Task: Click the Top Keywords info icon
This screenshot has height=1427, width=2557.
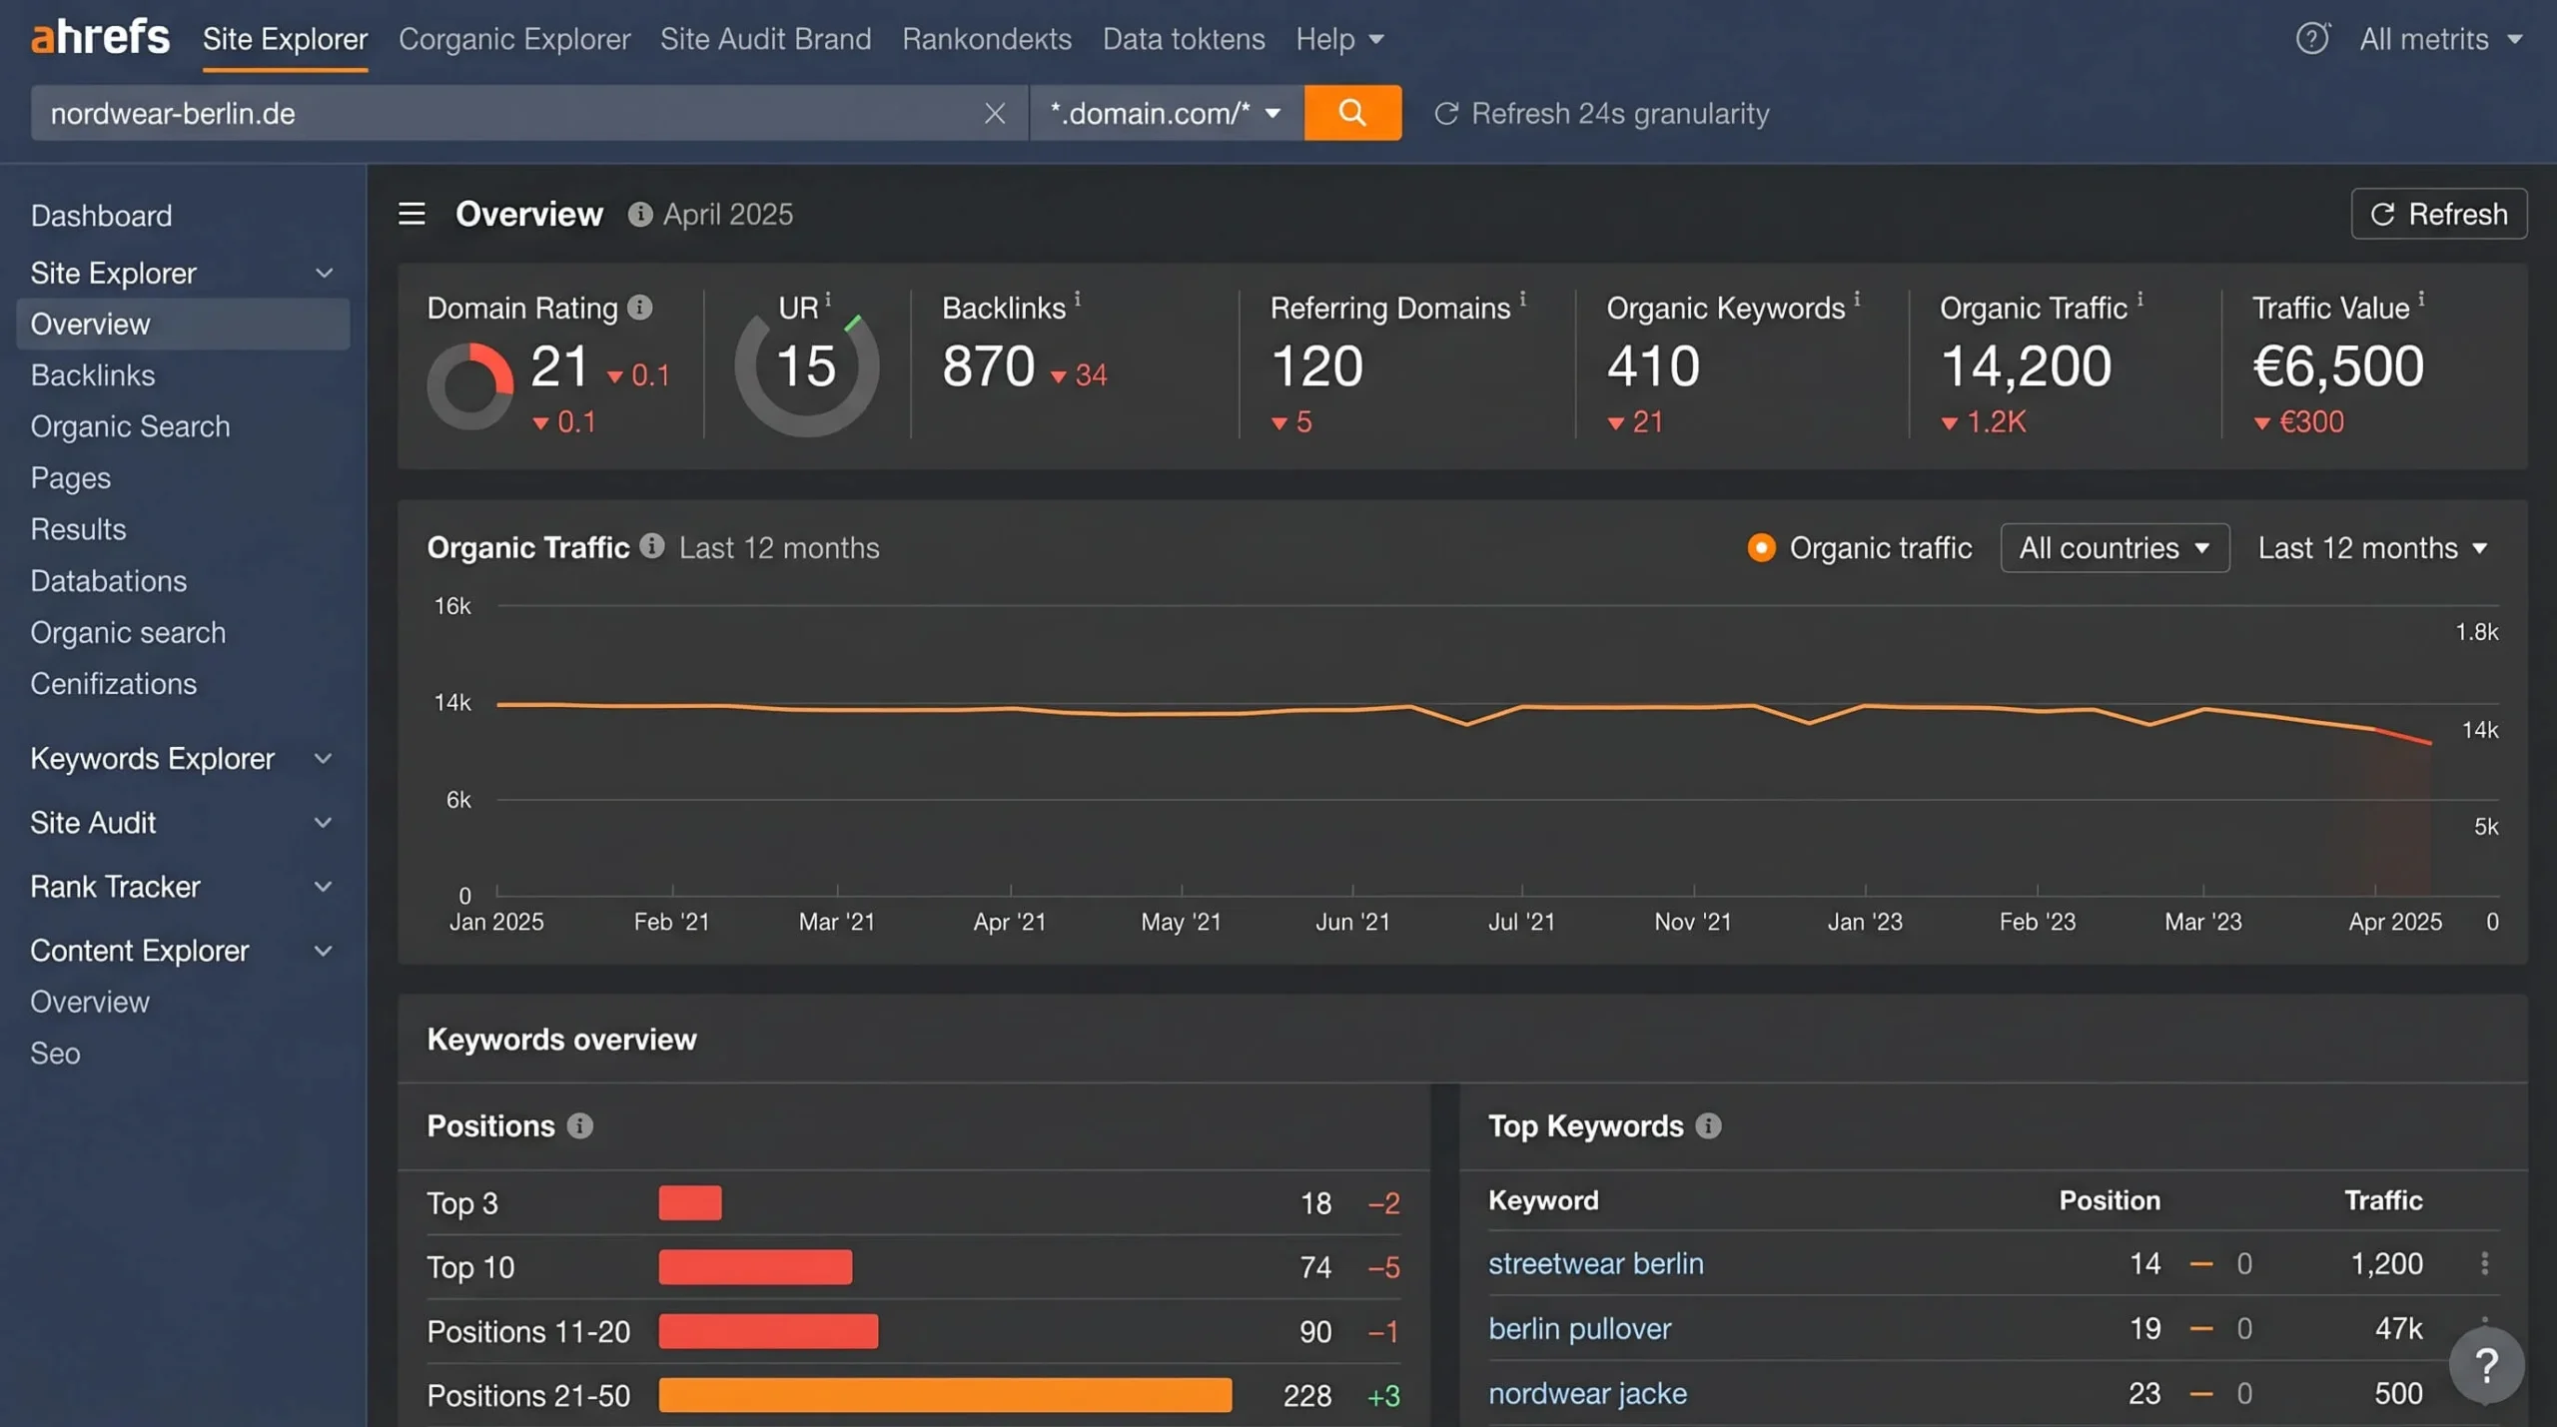Action: pos(1709,1125)
